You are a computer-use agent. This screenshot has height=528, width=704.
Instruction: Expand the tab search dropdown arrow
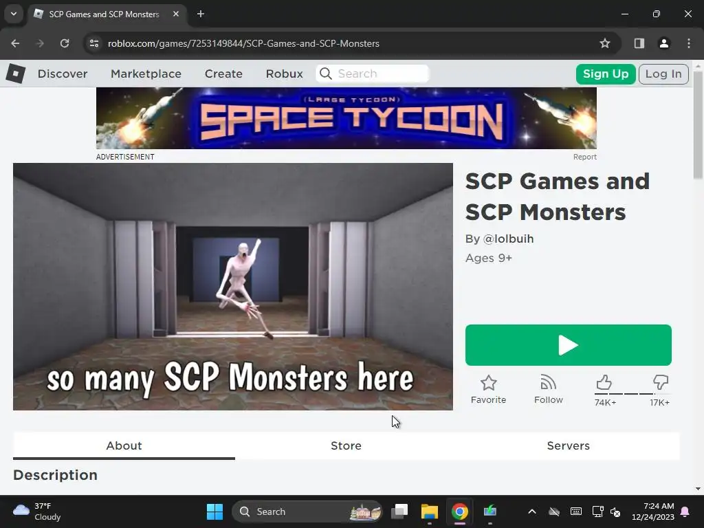click(x=14, y=14)
